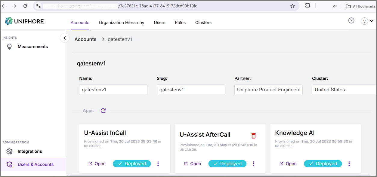Click the Apps section label

point(88,111)
